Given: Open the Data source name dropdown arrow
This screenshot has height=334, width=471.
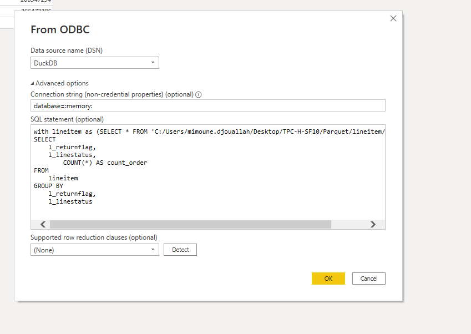Looking at the screenshot, I should click(153, 63).
